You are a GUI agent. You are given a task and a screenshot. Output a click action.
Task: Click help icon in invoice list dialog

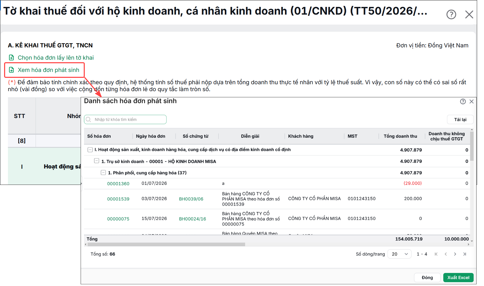click(463, 101)
